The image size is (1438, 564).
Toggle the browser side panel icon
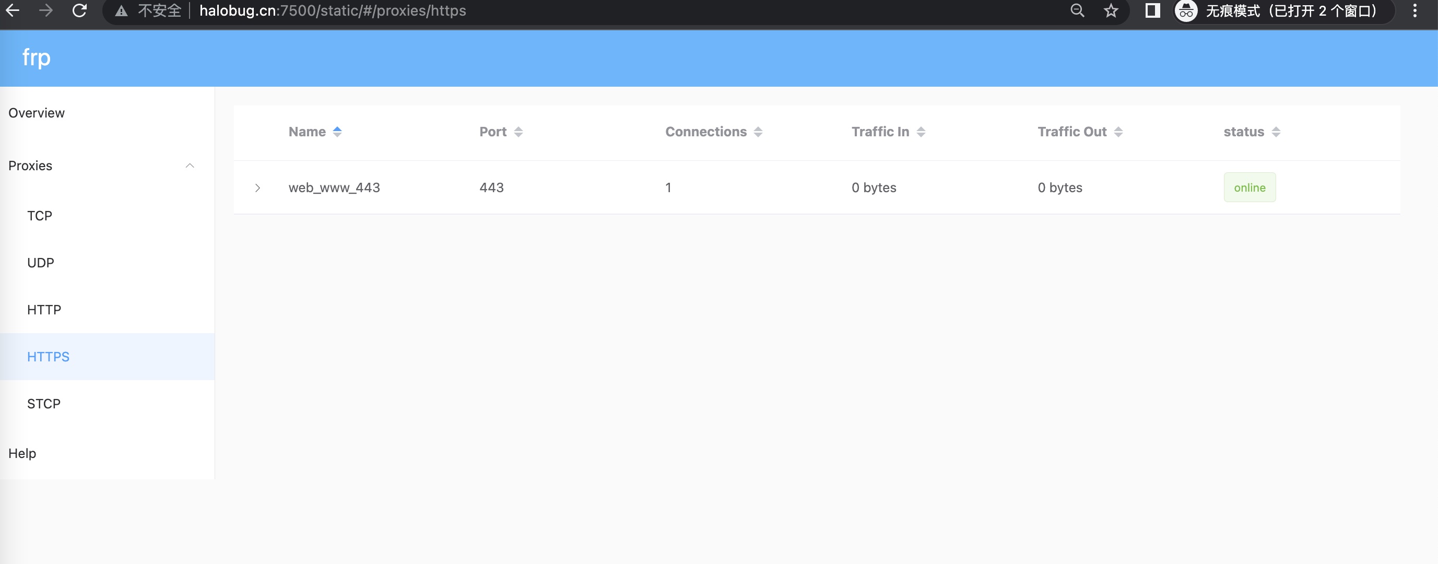1153,10
